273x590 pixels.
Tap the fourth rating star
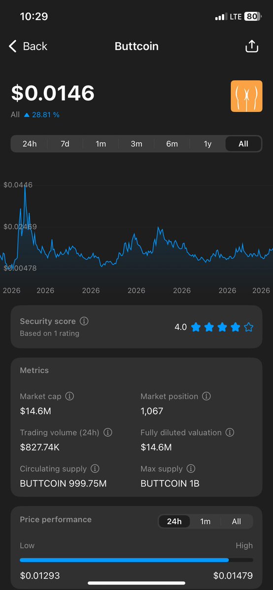coord(235,327)
